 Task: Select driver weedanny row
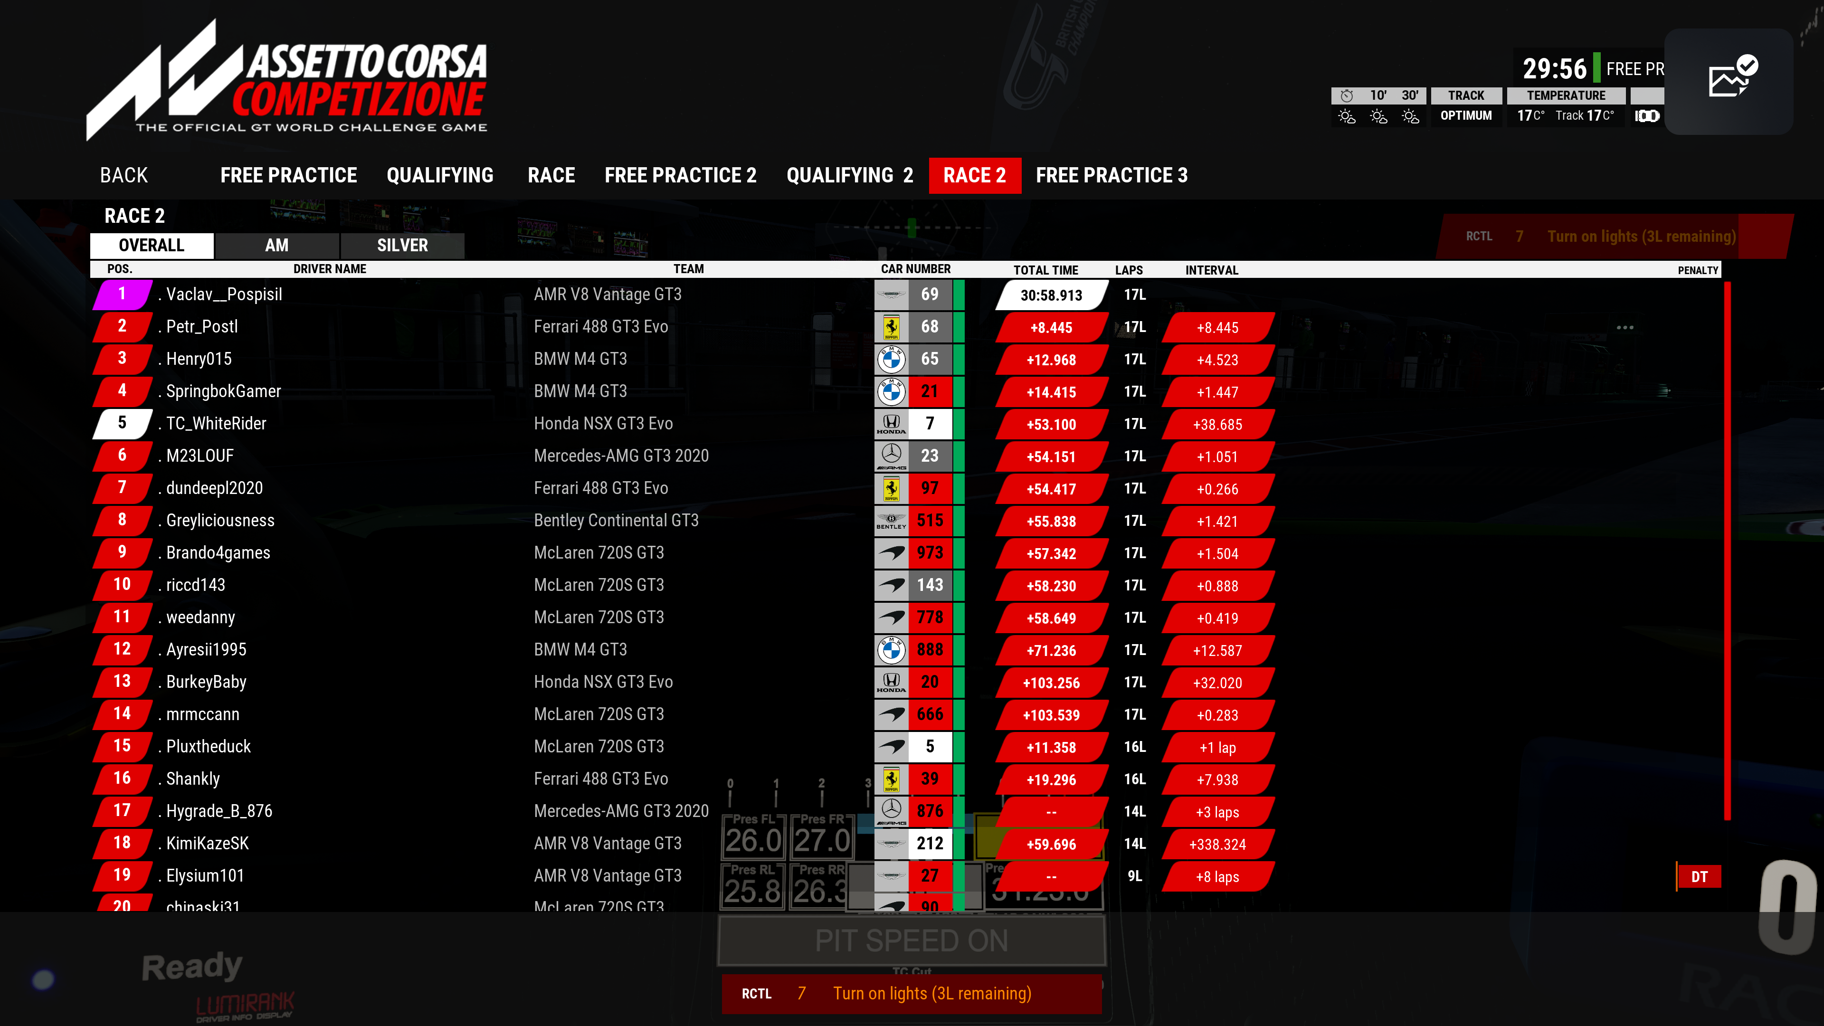pos(906,617)
